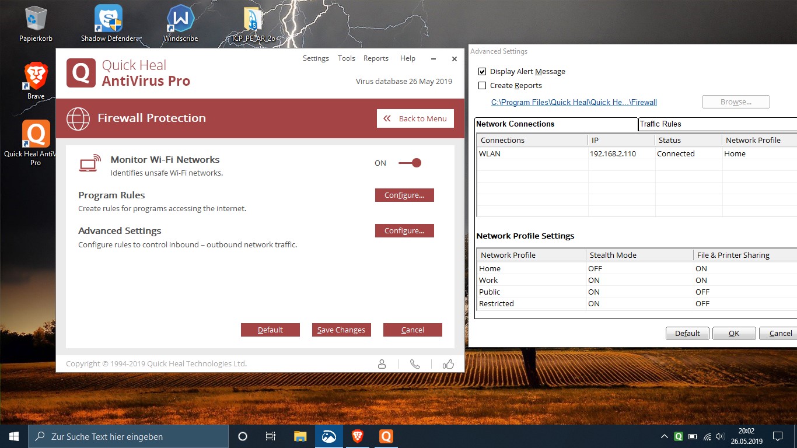Close the Quick Heal AntiVirus Pro window

455,59
